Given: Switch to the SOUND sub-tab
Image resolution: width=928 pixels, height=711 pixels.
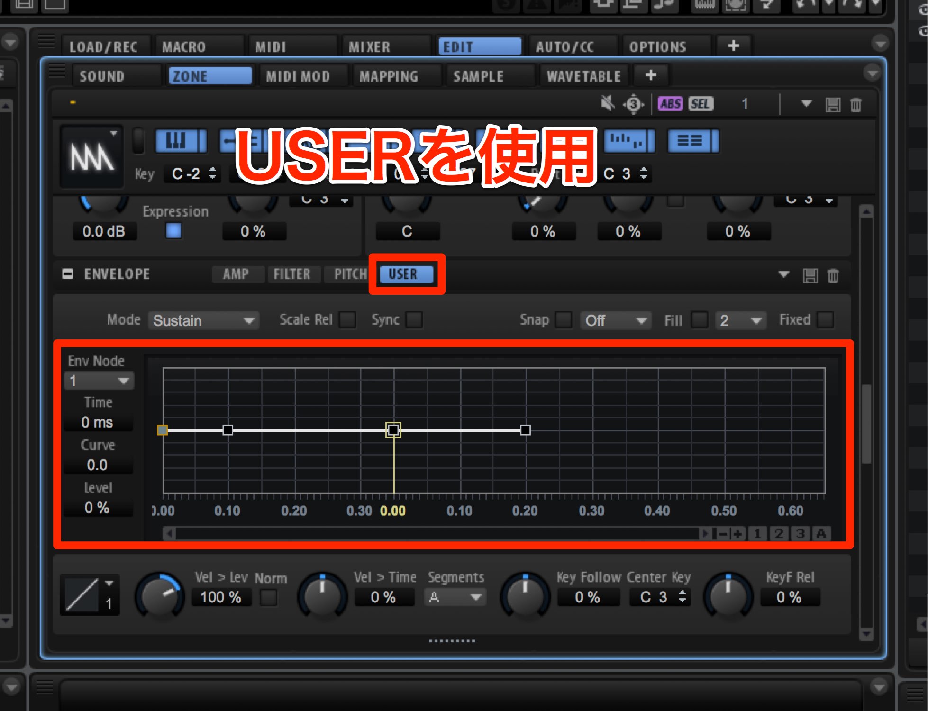Looking at the screenshot, I should tap(116, 76).
